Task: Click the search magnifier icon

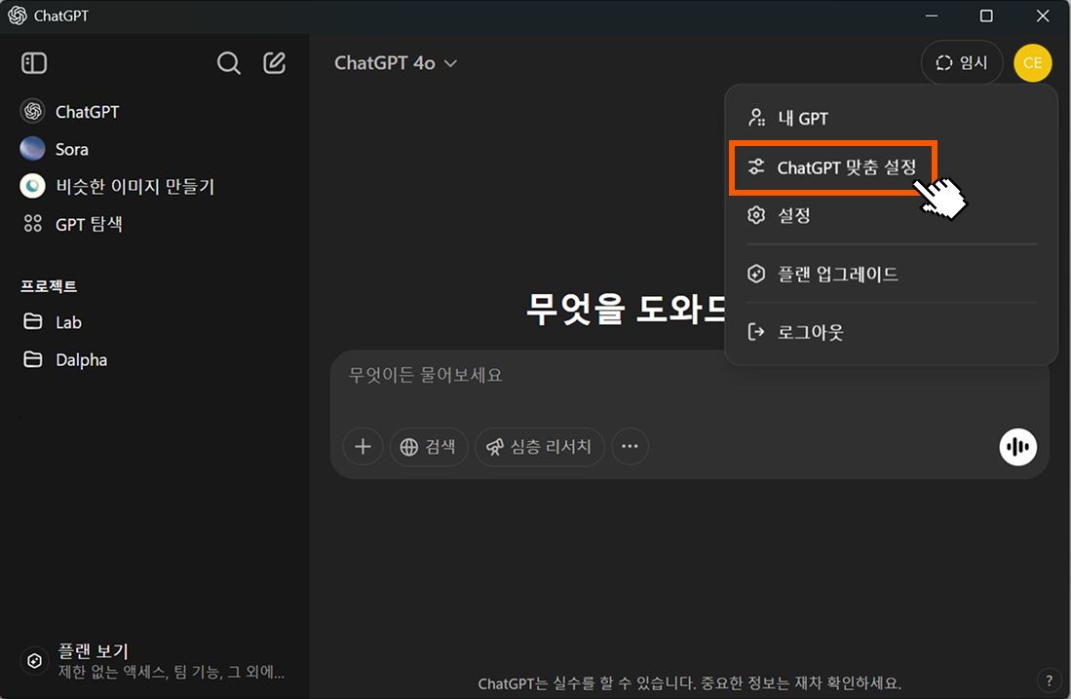Action: [228, 63]
